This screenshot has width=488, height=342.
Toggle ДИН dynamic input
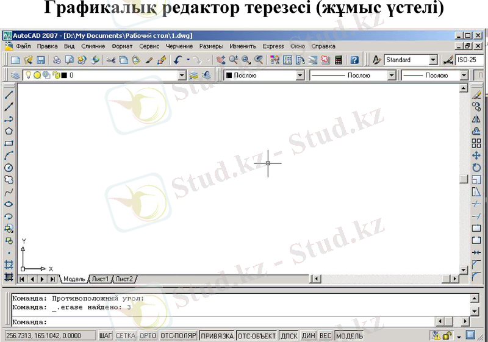tap(309, 336)
